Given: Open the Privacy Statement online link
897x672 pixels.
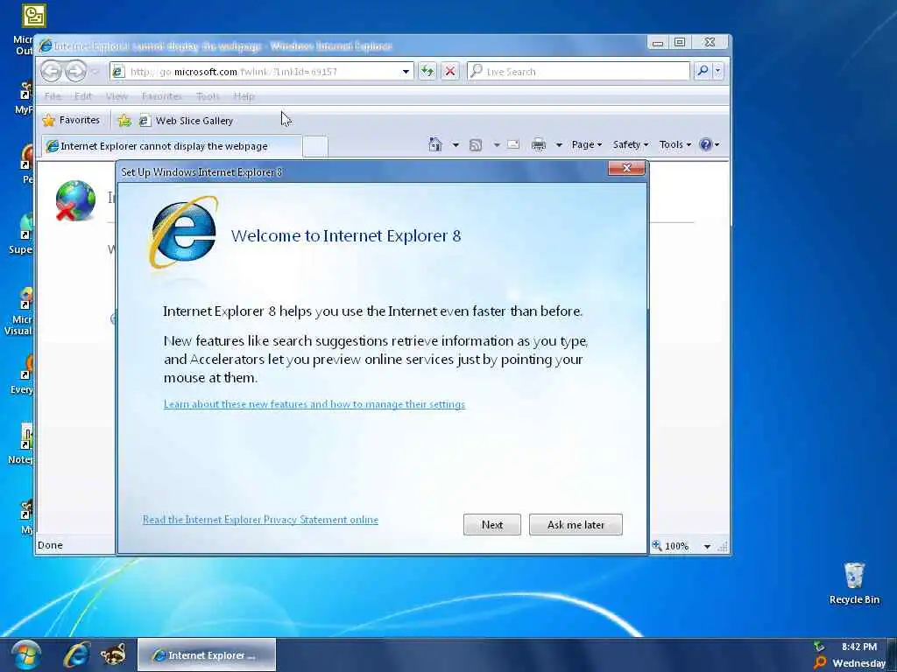Looking at the screenshot, I should click(x=260, y=520).
